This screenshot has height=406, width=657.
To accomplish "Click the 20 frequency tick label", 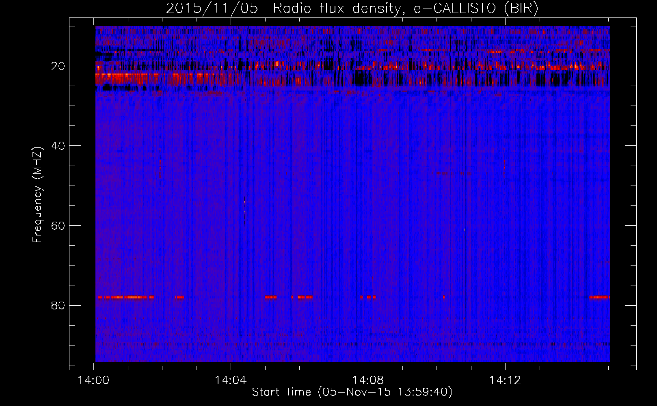I will coord(58,66).
